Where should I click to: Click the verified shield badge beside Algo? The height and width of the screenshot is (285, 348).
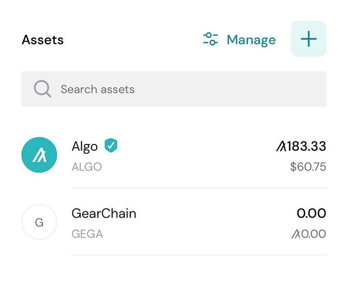(111, 145)
